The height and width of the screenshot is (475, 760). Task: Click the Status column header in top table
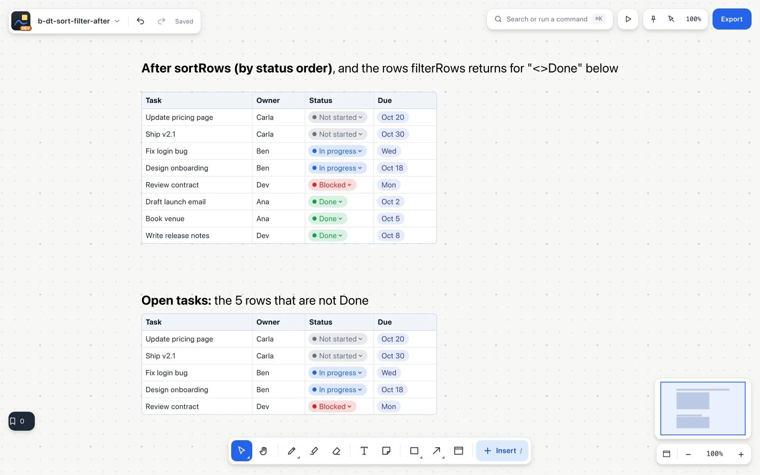pos(339,101)
